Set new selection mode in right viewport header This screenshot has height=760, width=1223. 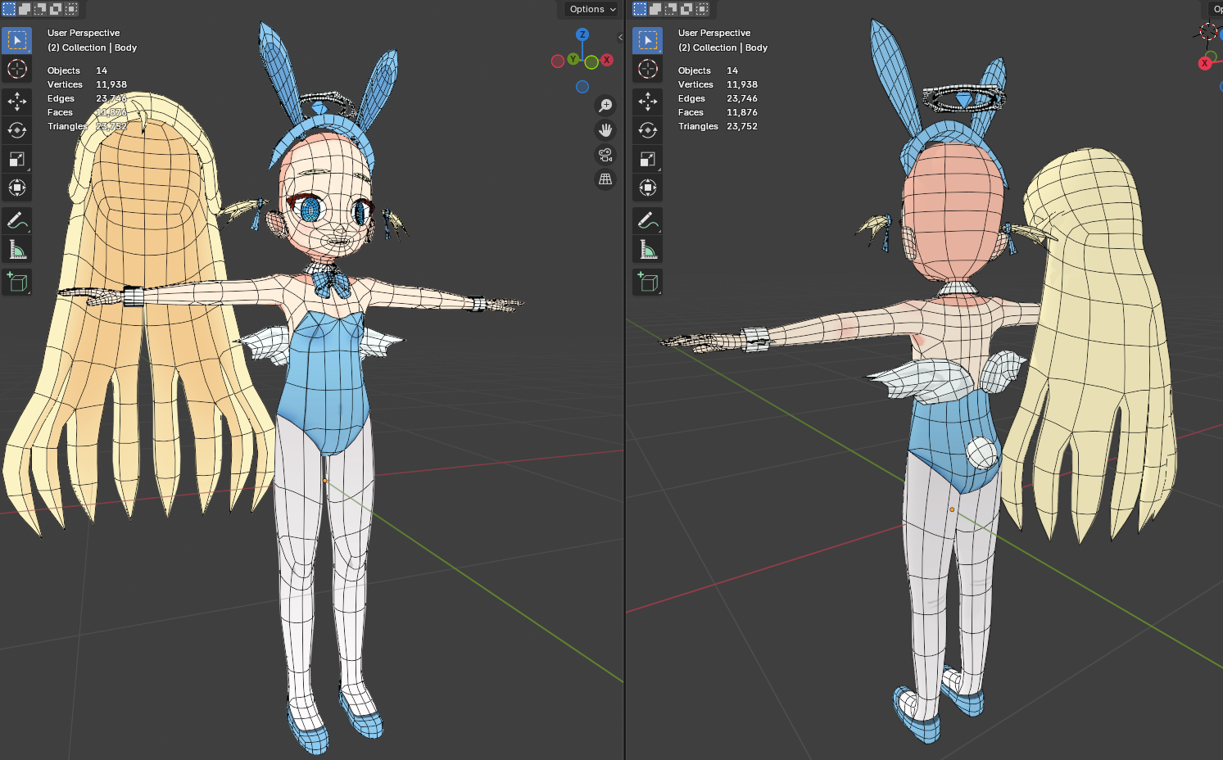(640, 9)
